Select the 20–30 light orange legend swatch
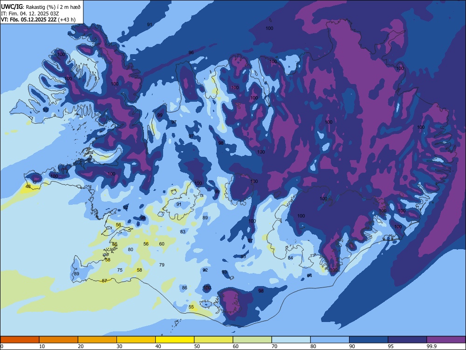 coord(97,340)
